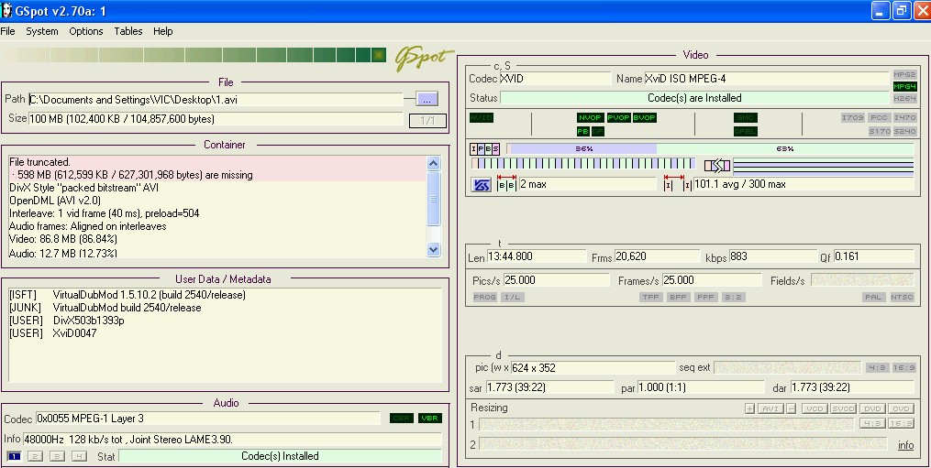Select audio stream 3 button

tap(58, 456)
